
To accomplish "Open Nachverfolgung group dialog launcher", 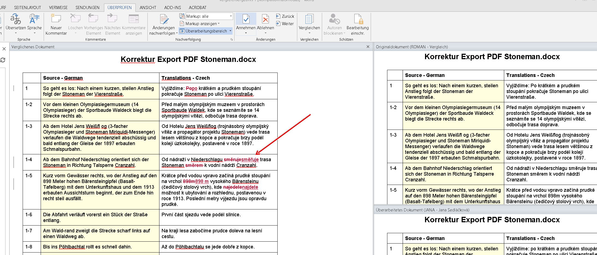I will pyautogui.click(x=232, y=40).
